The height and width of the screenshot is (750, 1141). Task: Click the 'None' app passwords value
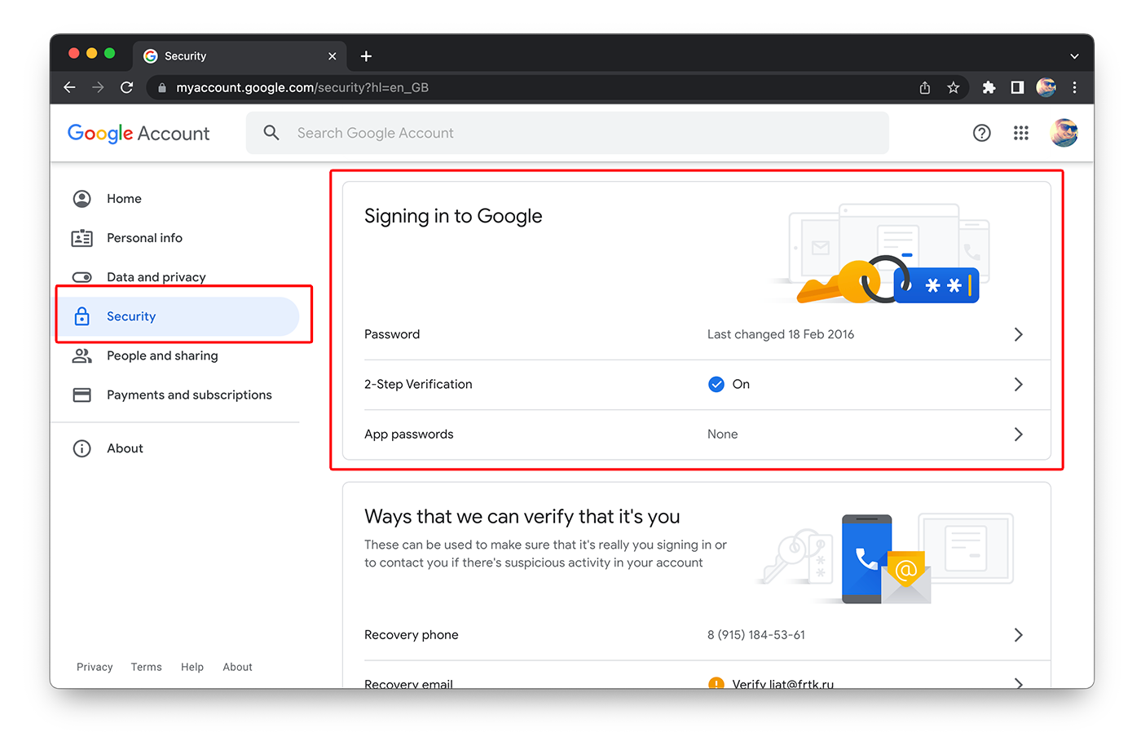723,434
